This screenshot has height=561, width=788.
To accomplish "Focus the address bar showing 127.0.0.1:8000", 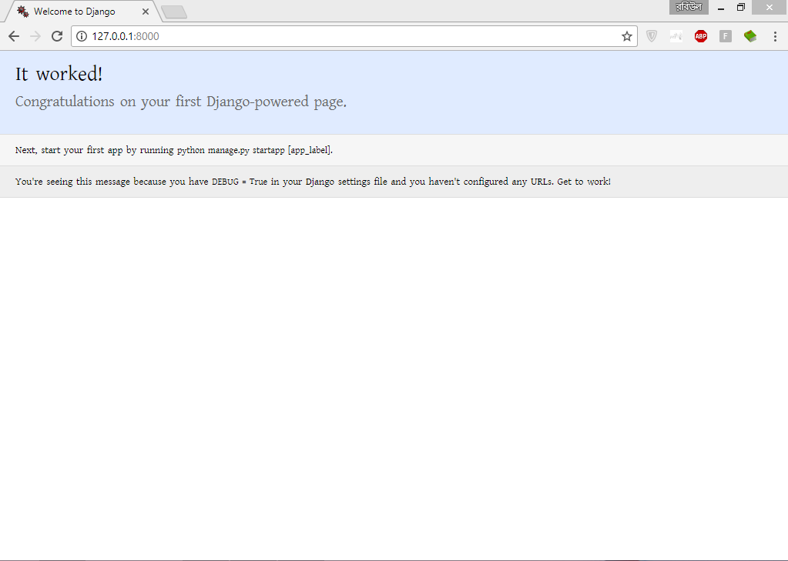I will (x=347, y=36).
